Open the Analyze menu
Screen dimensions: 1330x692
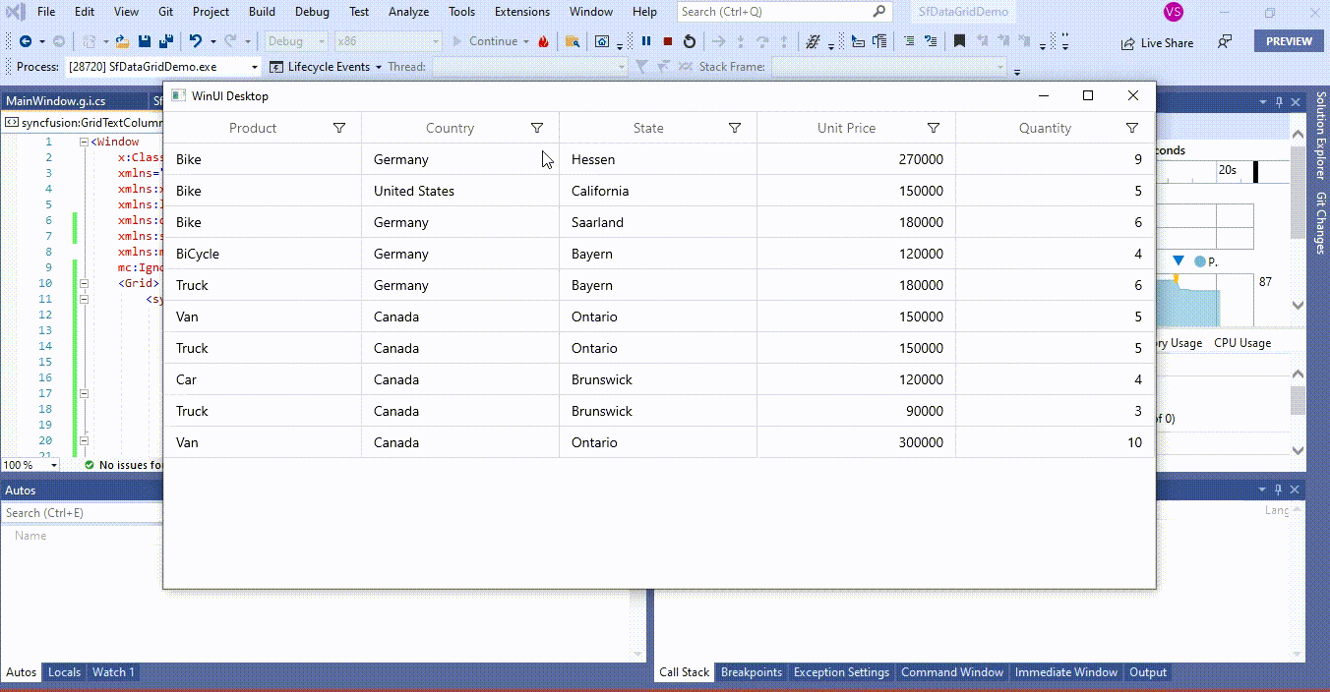[x=408, y=12]
